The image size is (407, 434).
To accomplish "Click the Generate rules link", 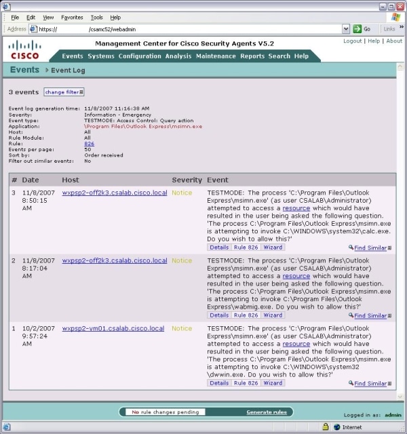I will click(267, 412).
